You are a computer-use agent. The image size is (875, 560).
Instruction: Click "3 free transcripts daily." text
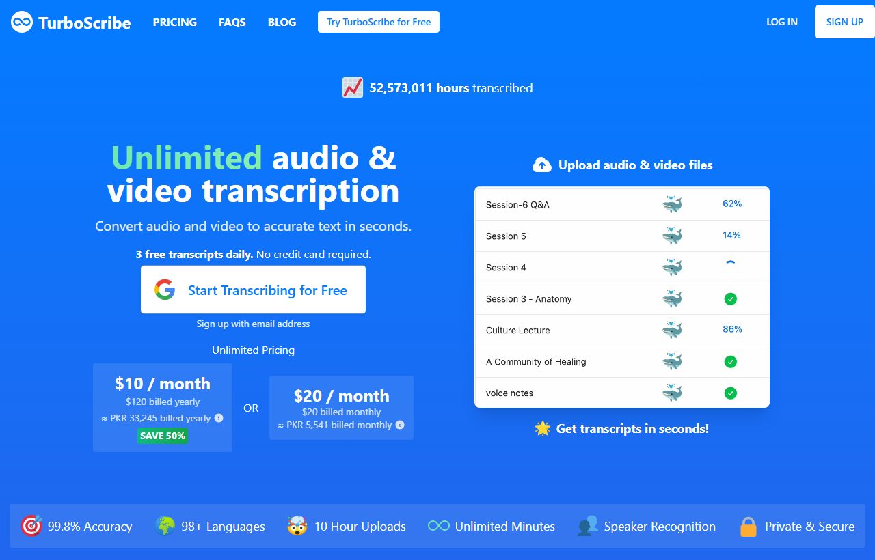pyautogui.click(x=194, y=254)
